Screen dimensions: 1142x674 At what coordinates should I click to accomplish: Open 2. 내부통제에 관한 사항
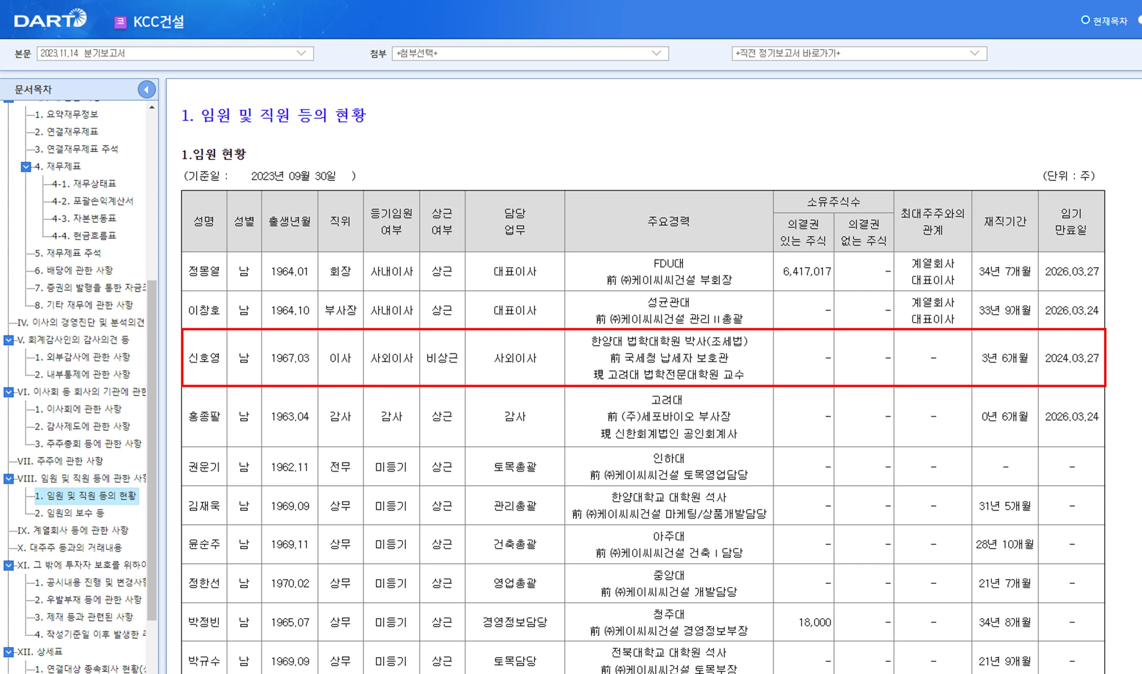[x=83, y=374]
